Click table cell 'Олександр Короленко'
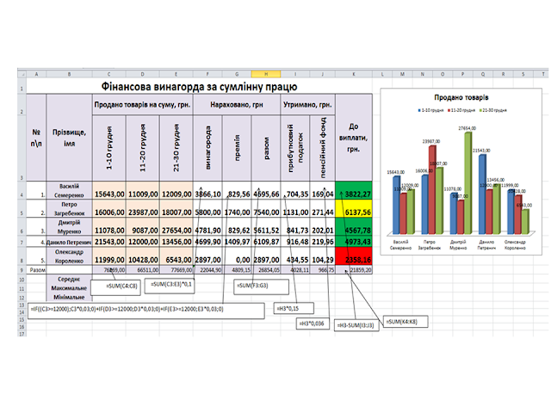Image resolution: width=551 pixels, height=413 pixels. pyautogui.click(x=69, y=256)
